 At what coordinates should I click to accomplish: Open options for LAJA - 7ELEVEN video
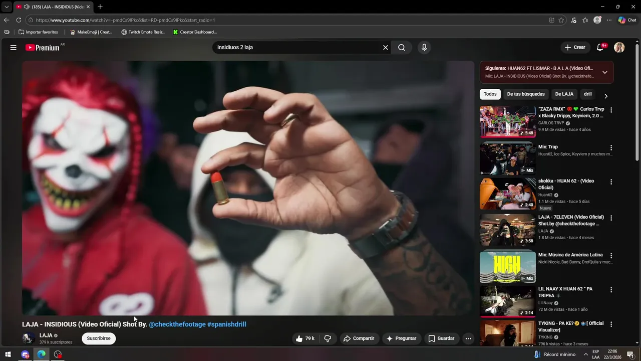pos(611,218)
